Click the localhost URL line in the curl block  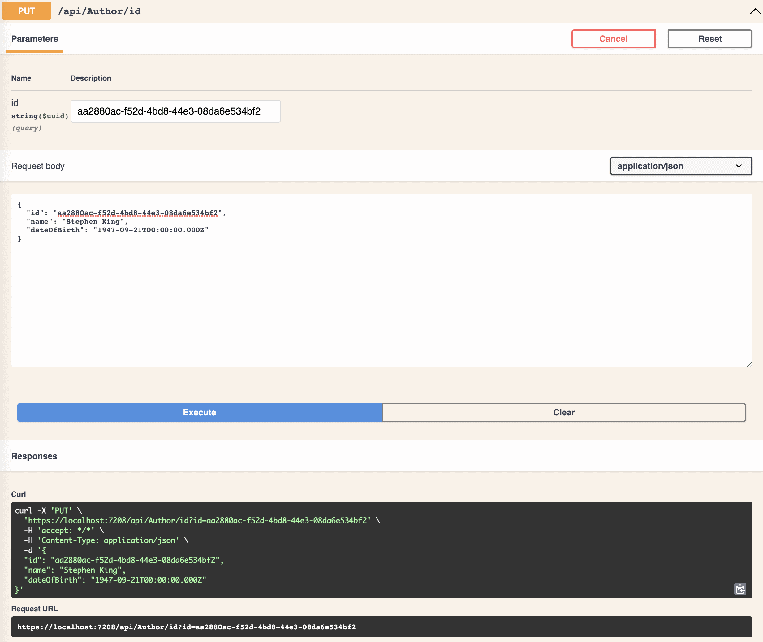pos(202,520)
